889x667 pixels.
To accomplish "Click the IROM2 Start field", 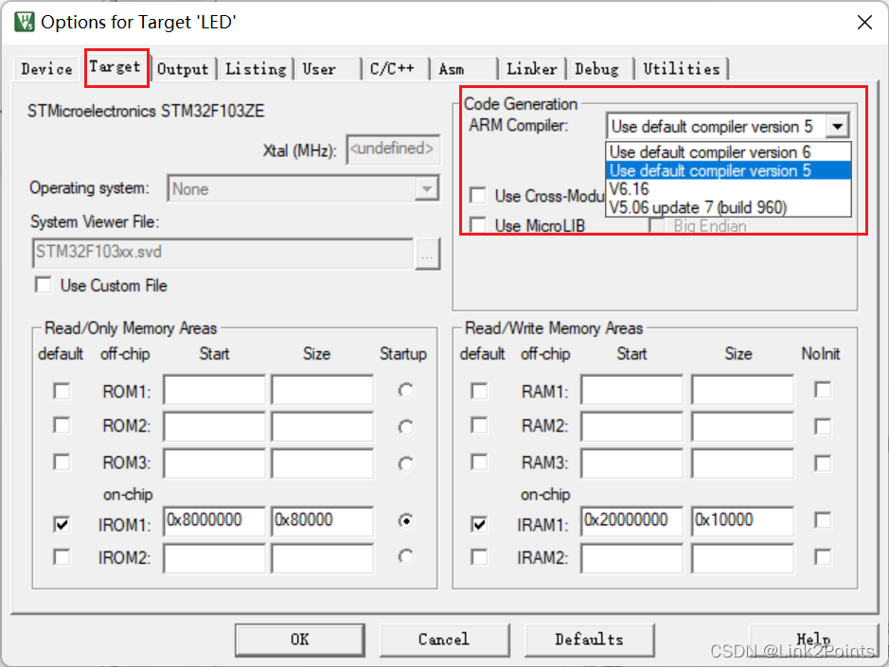I will click(x=214, y=558).
